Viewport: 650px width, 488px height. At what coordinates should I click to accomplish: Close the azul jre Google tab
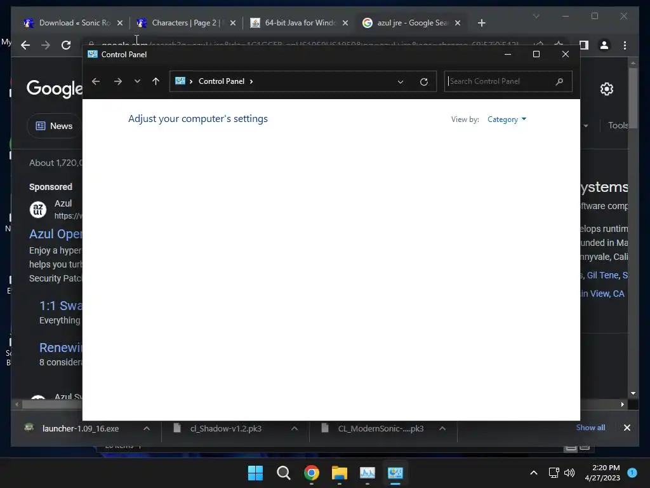[458, 23]
